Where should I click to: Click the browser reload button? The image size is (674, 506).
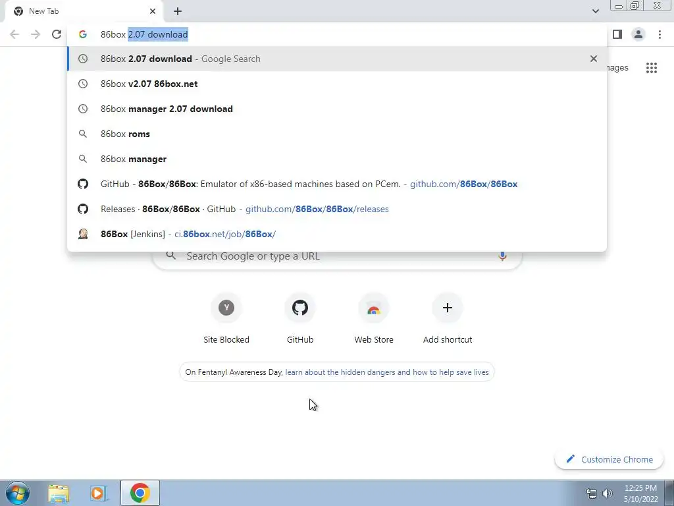point(57,34)
